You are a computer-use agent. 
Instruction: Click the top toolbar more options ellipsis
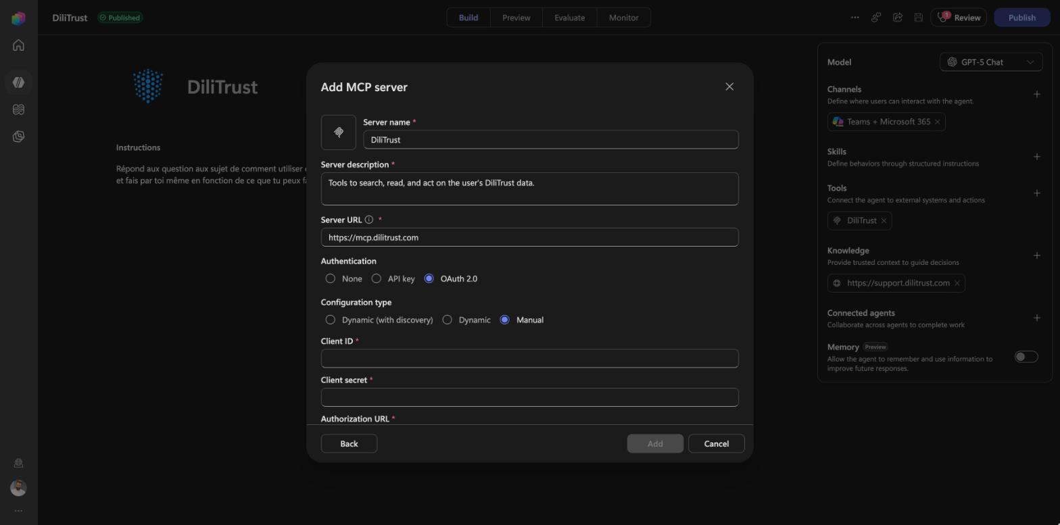coord(855,18)
